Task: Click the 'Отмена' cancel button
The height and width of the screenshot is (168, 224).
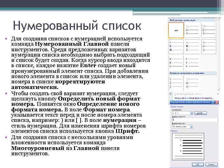Action: pyautogui.click(x=212, y=165)
